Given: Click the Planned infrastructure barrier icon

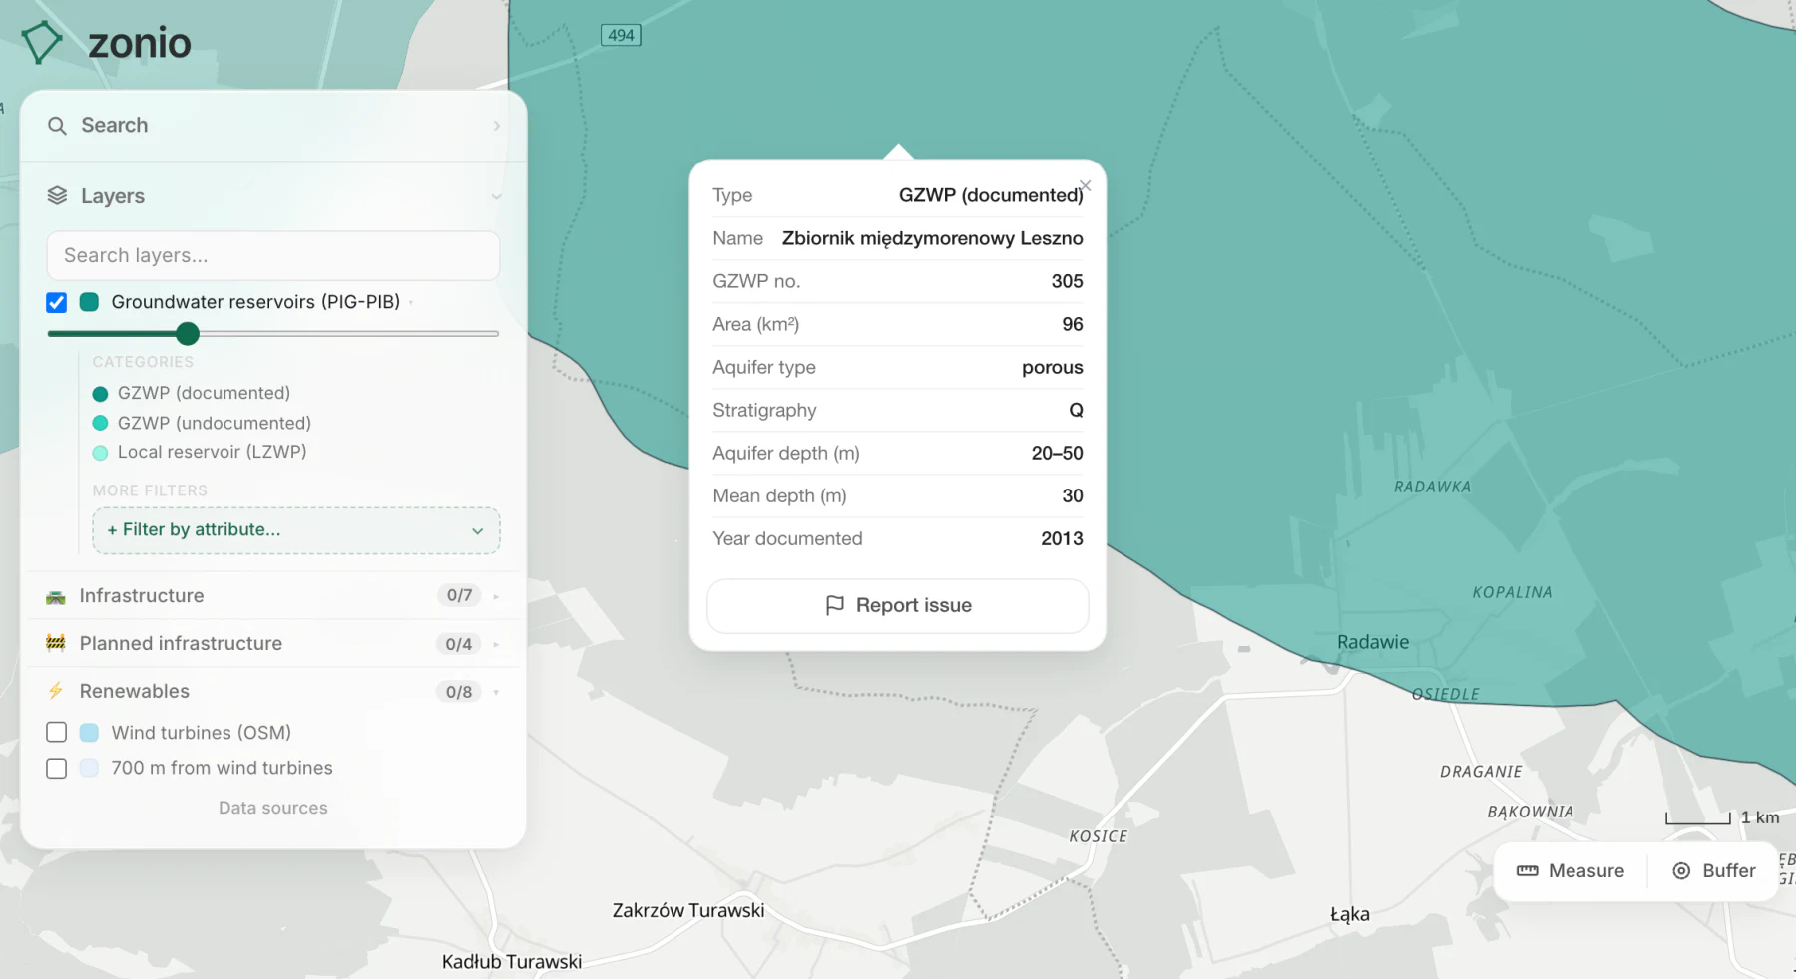Looking at the screenshot, I should [56, 643].
